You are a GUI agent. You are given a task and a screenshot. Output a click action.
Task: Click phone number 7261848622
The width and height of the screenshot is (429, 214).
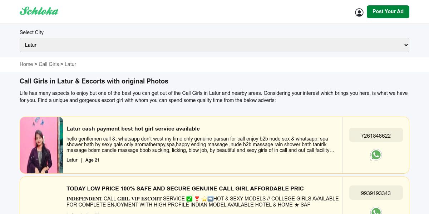coord(376,136)
